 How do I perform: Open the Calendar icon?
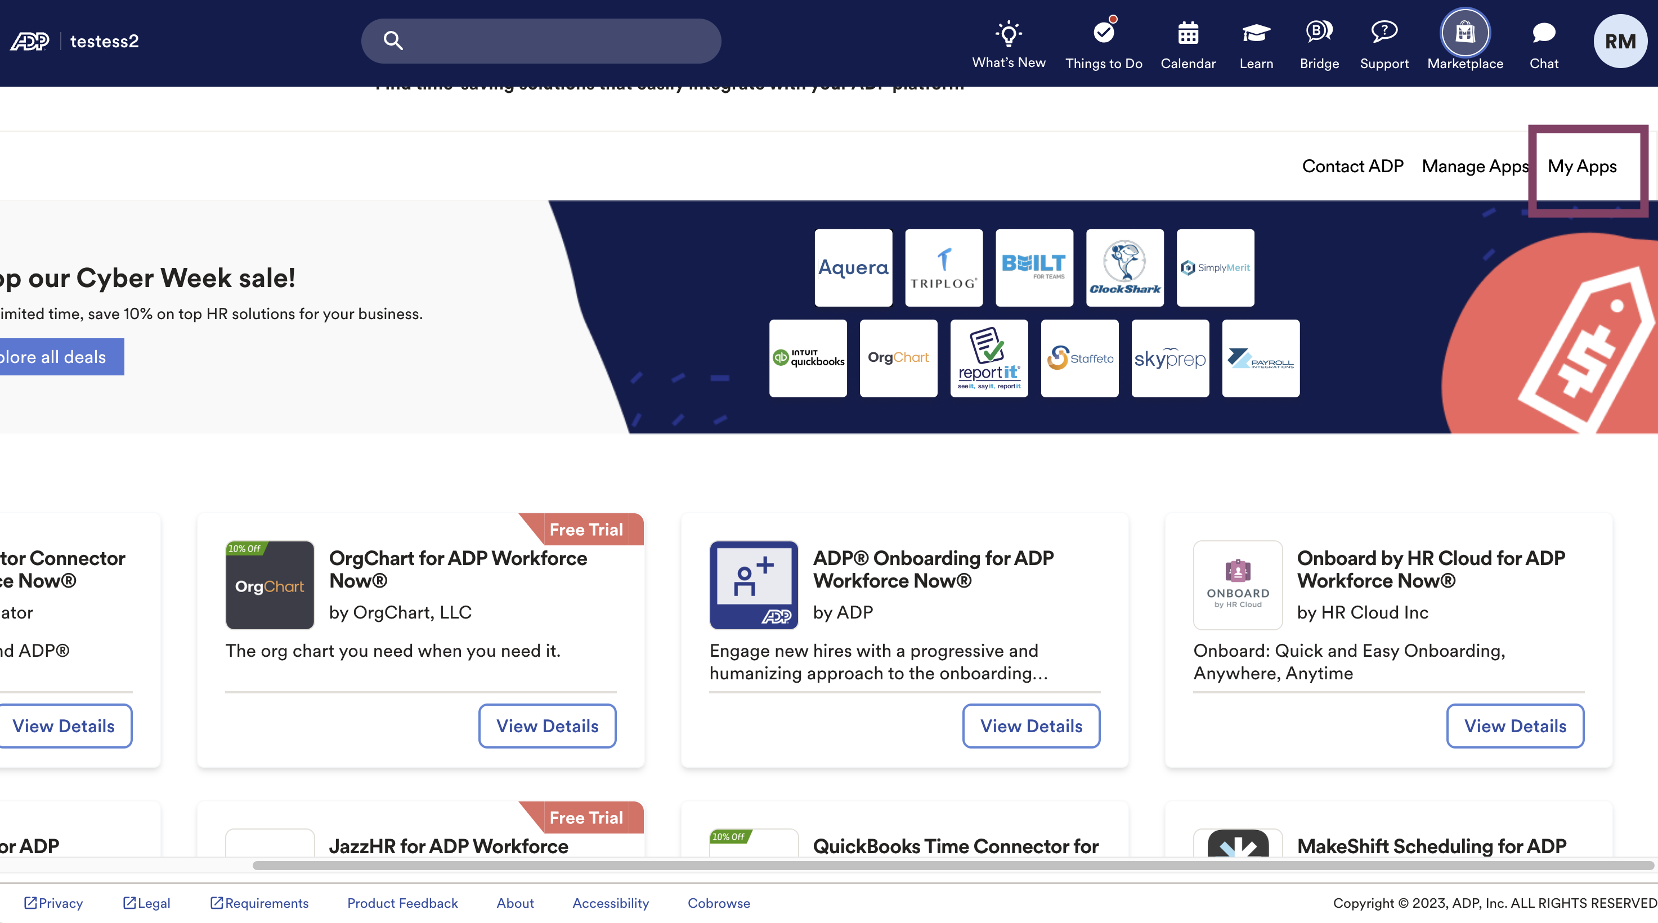[1188, 33]
